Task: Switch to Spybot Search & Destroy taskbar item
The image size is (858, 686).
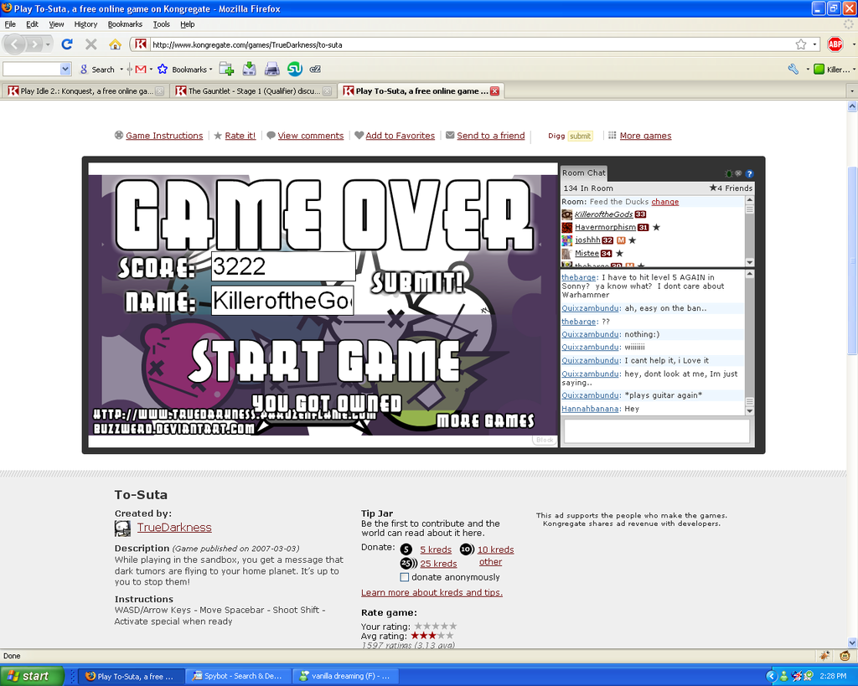Action: (x=237, y=676)
